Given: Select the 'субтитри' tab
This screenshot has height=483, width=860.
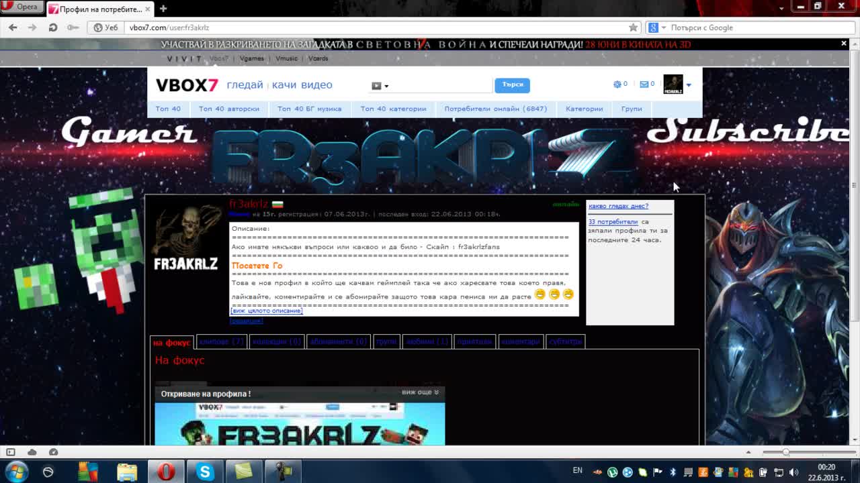Looking at the screenshot, I should click(566, 341).
